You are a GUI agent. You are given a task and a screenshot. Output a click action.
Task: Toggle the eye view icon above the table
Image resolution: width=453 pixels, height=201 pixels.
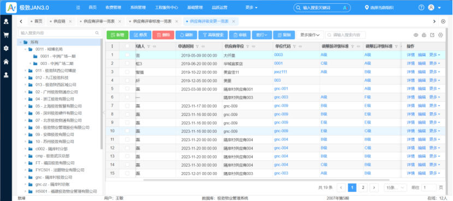point(416,35)
